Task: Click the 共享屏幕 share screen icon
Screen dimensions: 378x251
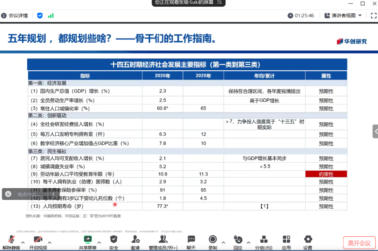Action: (87, 240)
